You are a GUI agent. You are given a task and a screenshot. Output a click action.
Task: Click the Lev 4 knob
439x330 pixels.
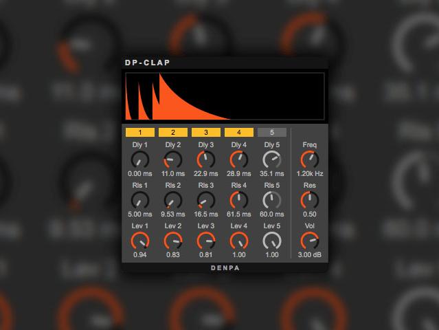239,241
